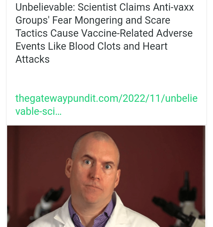Click "Anti-vaxx" in the headline text
This screenshot has width=213, height=227.
[173, 7]
